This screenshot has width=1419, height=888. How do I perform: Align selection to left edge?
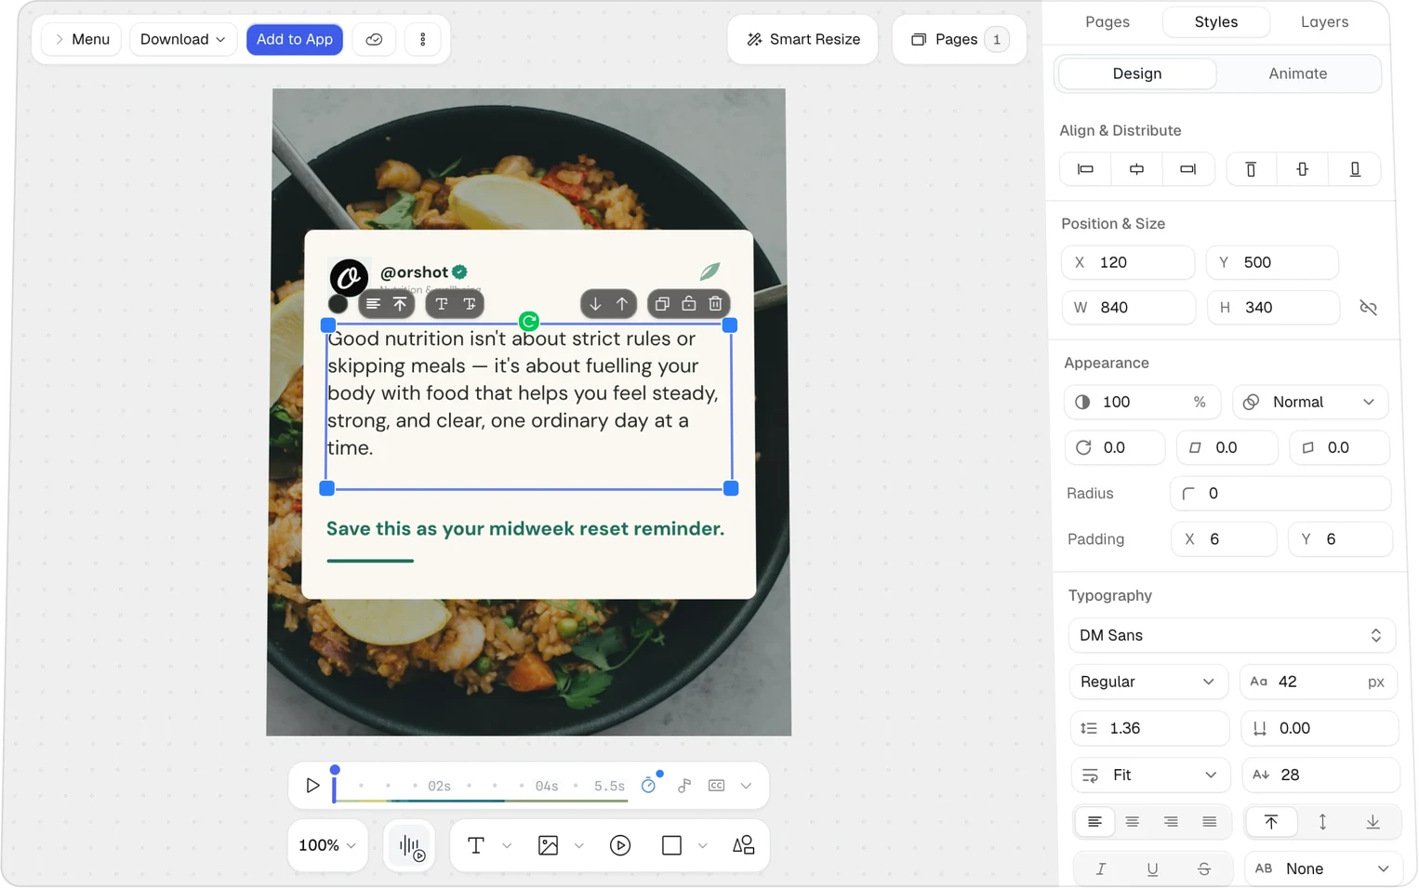point(1085,169)
